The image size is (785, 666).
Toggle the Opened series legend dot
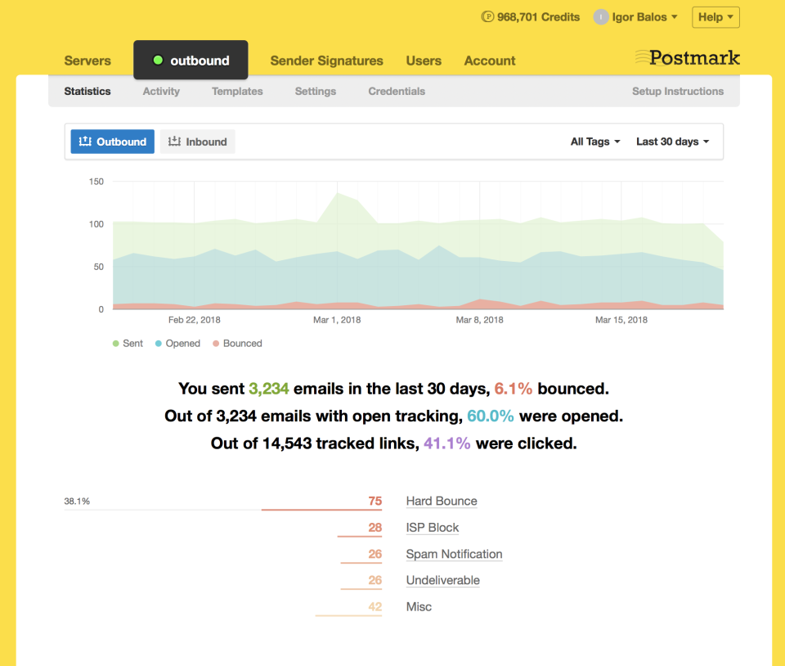[x=157, y=343]
